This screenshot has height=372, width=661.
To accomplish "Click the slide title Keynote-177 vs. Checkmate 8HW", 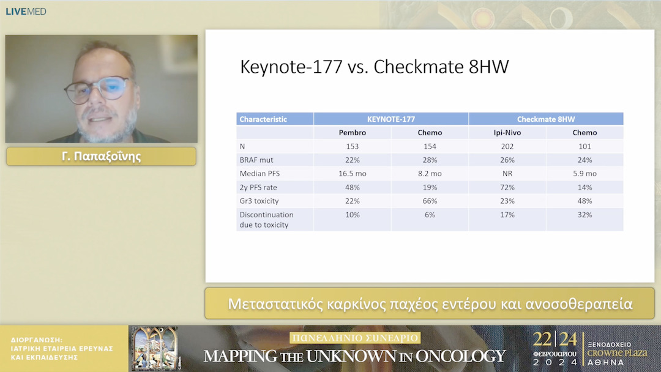I will 374,67.
